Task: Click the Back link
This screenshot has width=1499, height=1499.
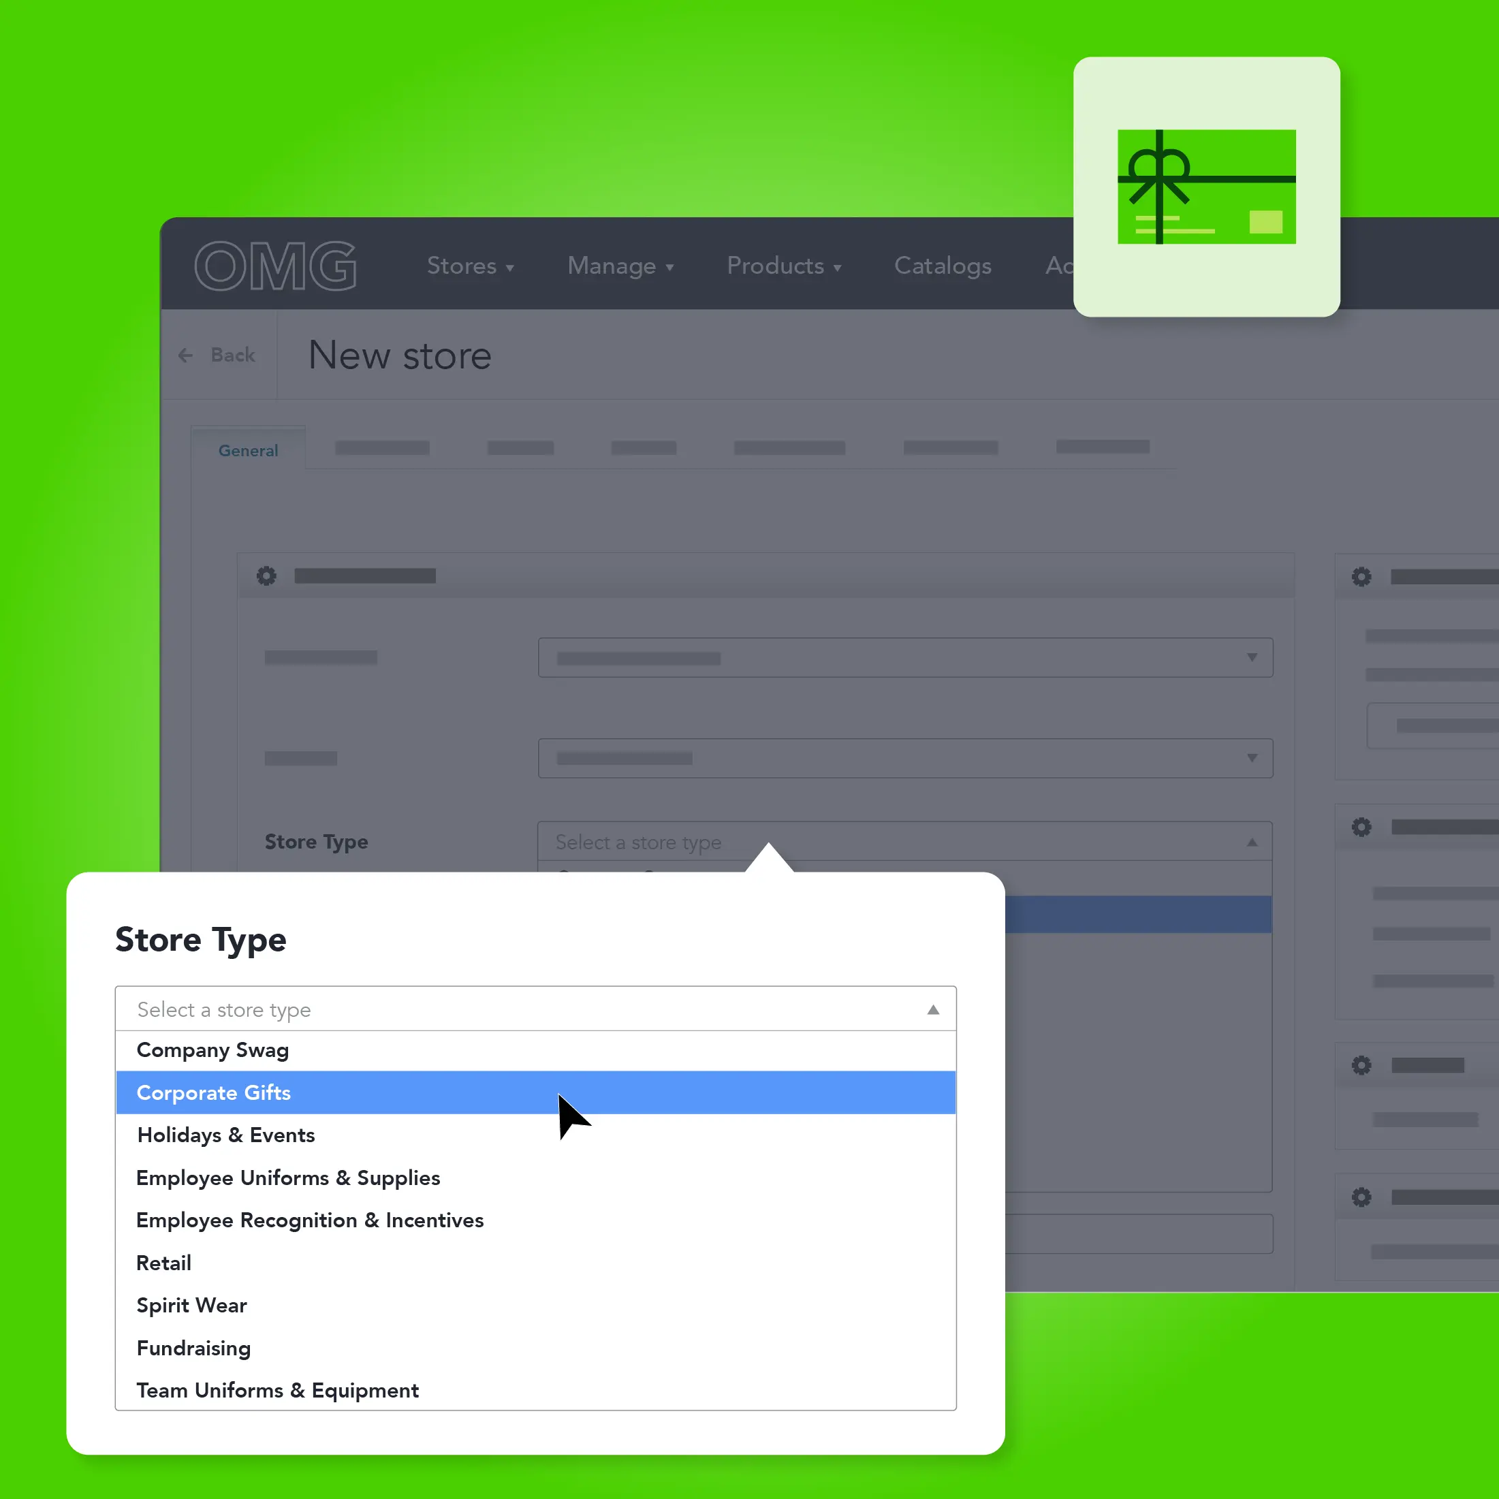Action: click(232, 356)
